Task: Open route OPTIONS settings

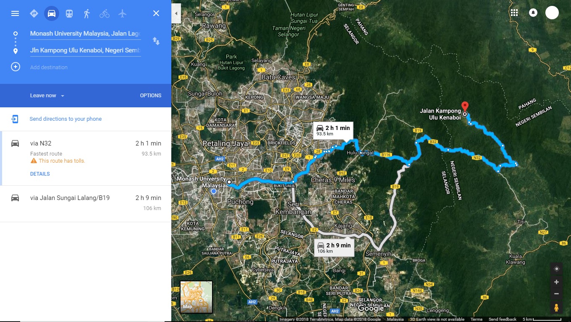Action: (x=151, y=95)
